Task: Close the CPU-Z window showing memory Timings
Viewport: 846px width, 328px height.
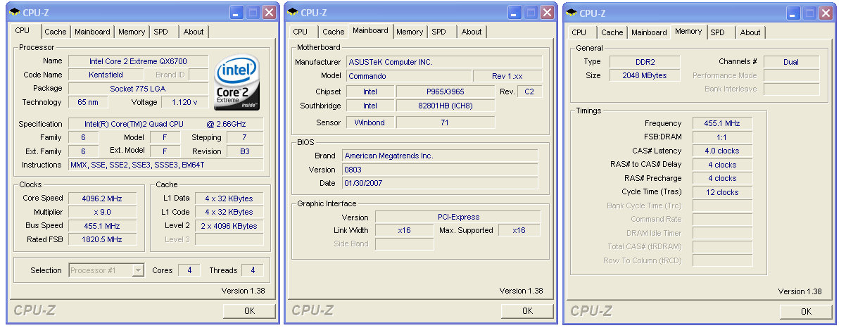Action: pos(826,12)
